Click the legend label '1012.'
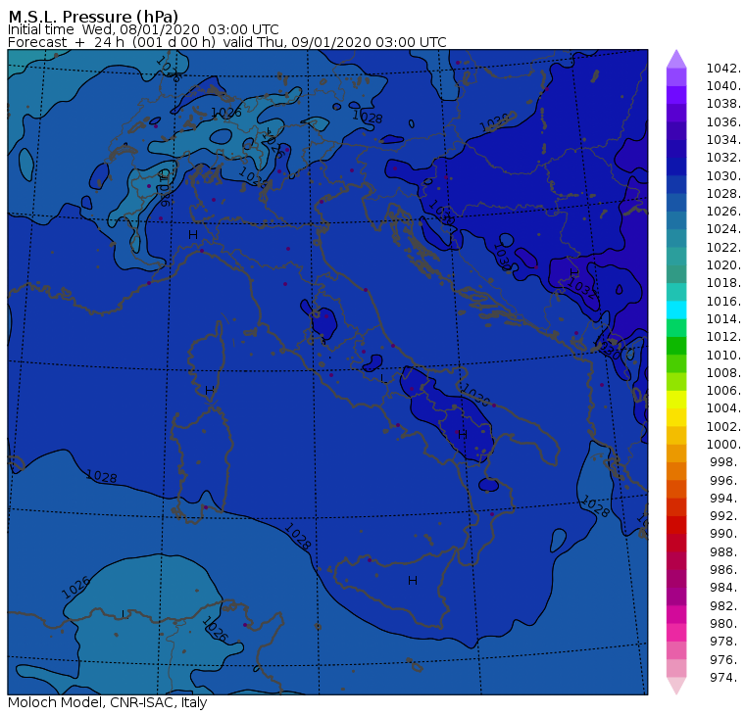 [723, 337]
